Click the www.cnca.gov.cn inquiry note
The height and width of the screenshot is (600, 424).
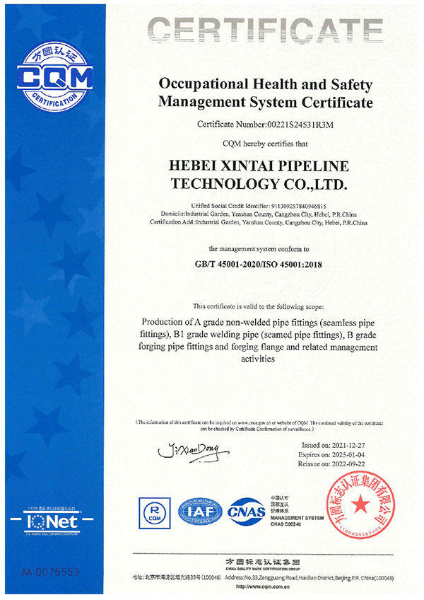[259, 425]
